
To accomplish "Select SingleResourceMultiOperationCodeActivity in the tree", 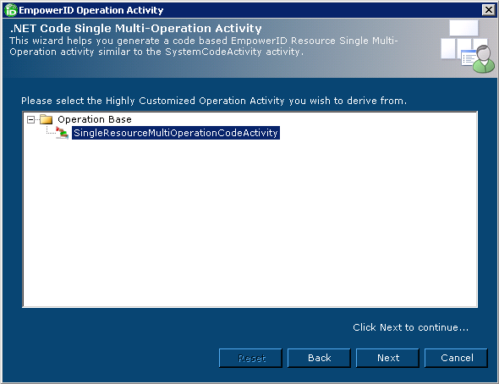I will (176, 133).
